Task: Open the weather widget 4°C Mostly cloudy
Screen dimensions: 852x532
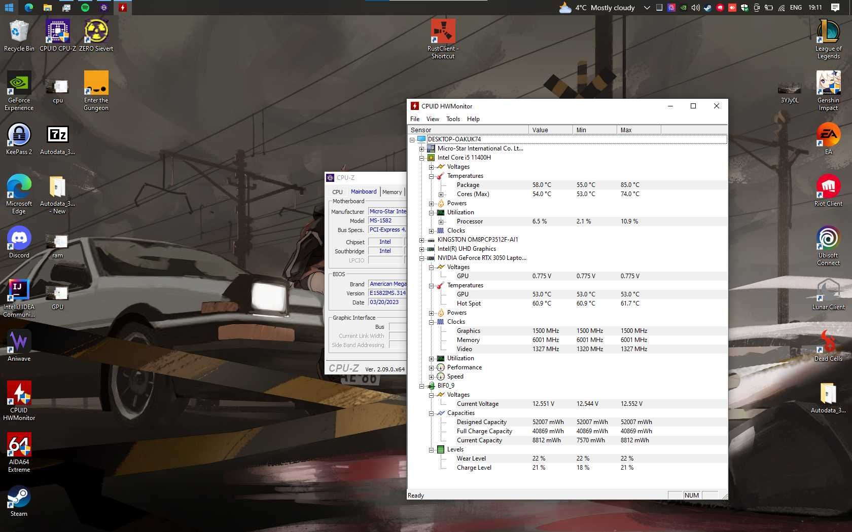Action: (597, 8)
